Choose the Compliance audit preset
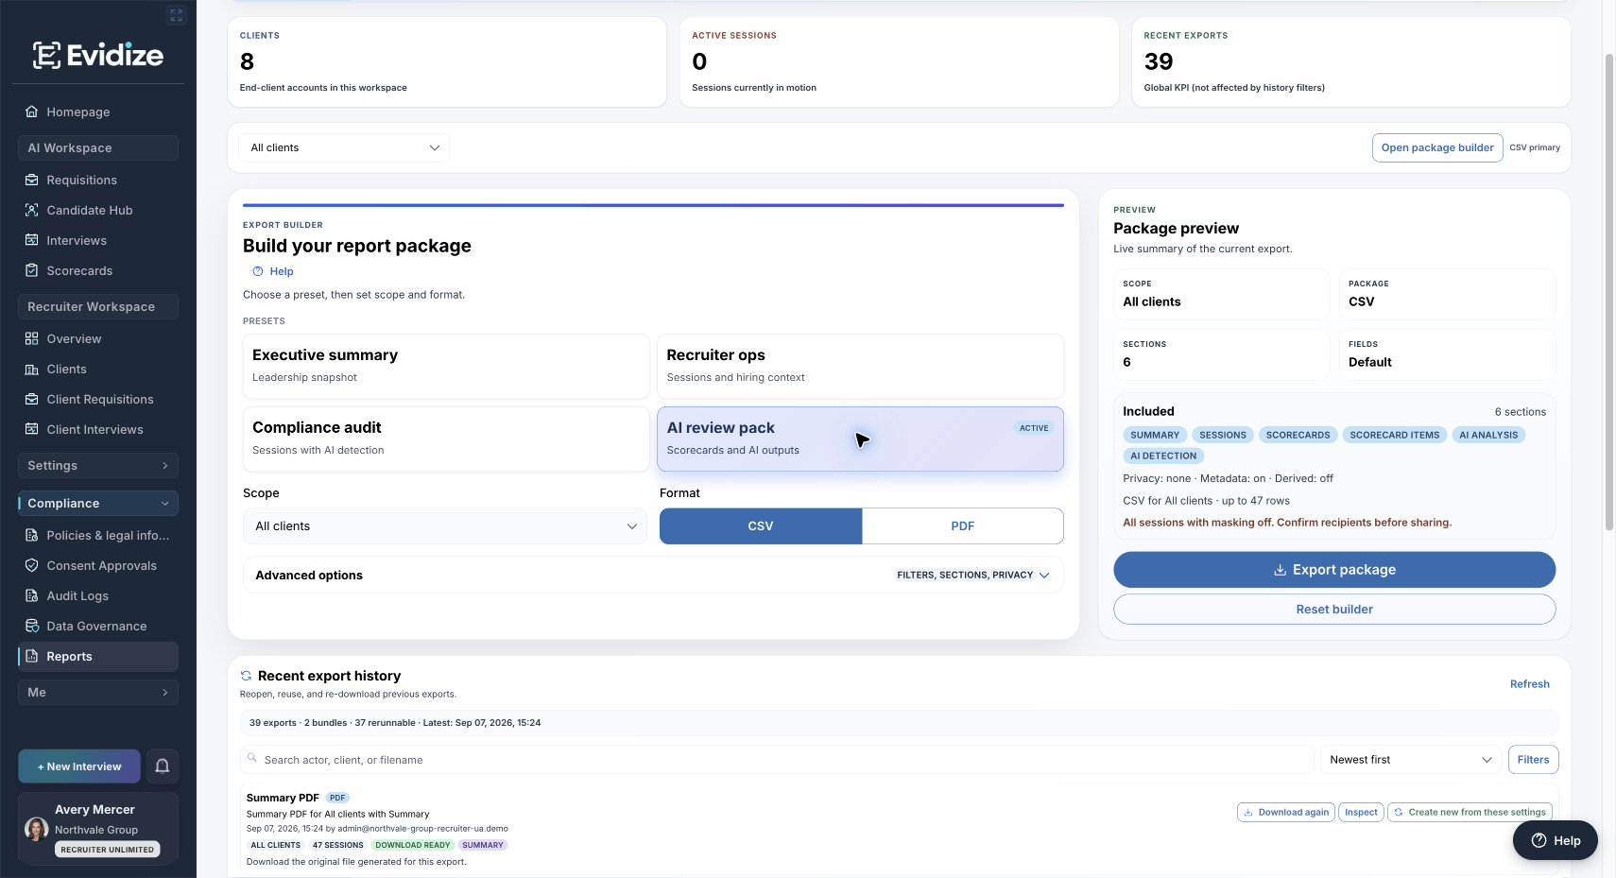Screen dimensions: 1616x878 (x=446, y=439)
